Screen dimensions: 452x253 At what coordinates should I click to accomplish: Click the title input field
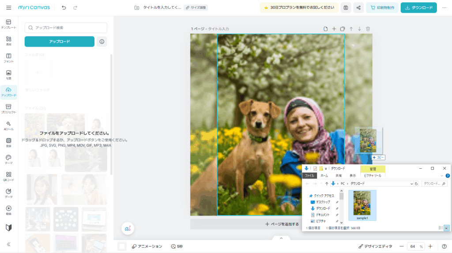click(162, 8)
